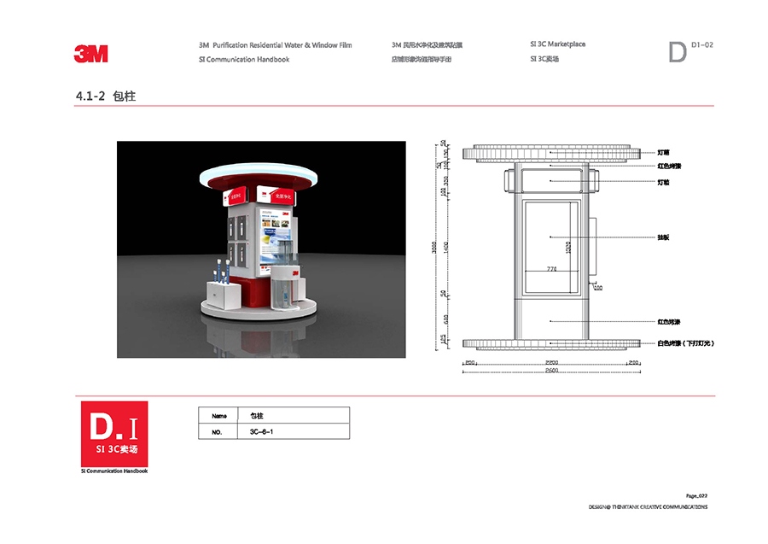Click the 2600 overall width dimension
Image resolution: width=768 pixels, height=544 pixels.
(x=551, y=370)
